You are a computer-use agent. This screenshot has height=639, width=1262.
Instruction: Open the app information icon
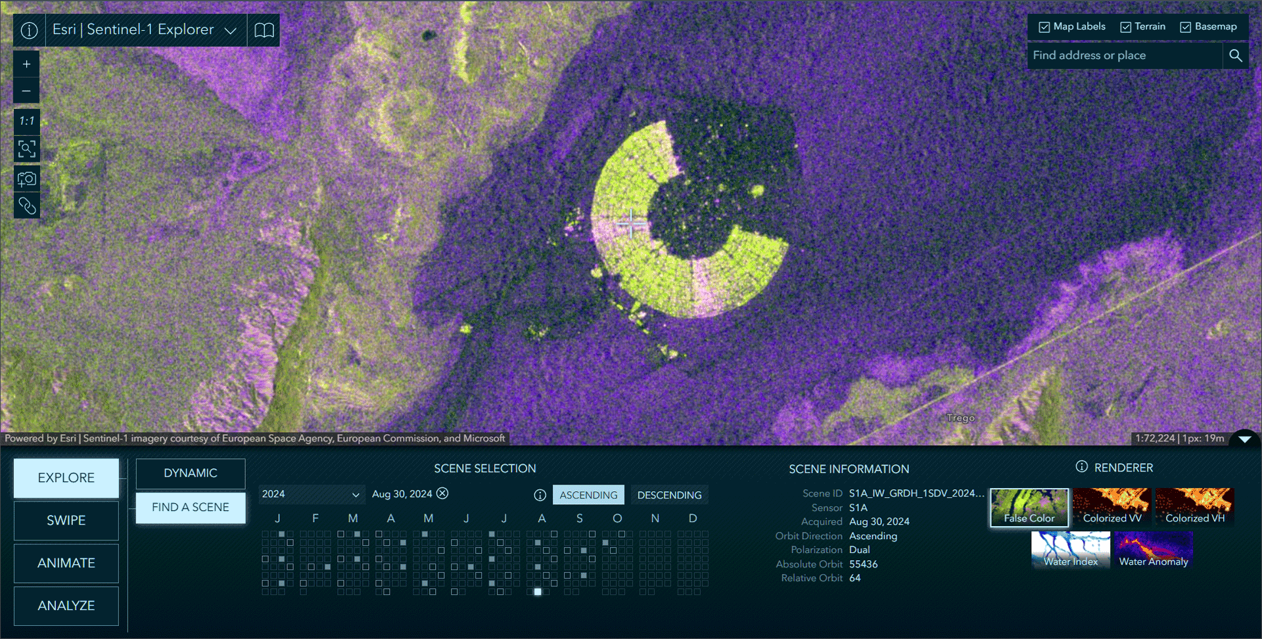click(x=29, y=30)
